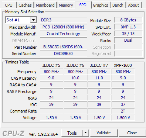Image resolution: width=146 pixels, height=138 pixels.
Task: Click the 8 GBytes module size value
Action: coord(128,20)
